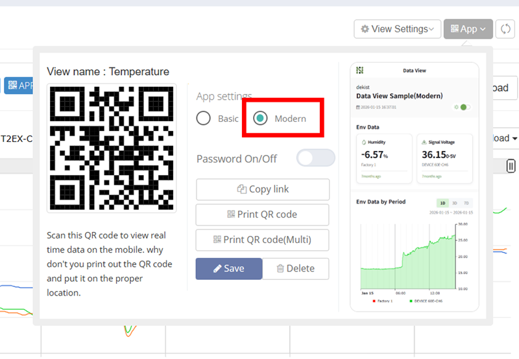
Task: Click the Print QR code button
Action: [x=263, y=214]
